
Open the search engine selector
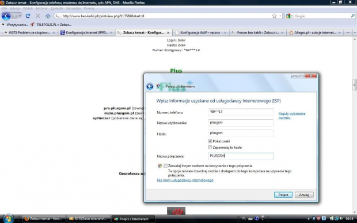pyautogui.click(x=289, y=16)
